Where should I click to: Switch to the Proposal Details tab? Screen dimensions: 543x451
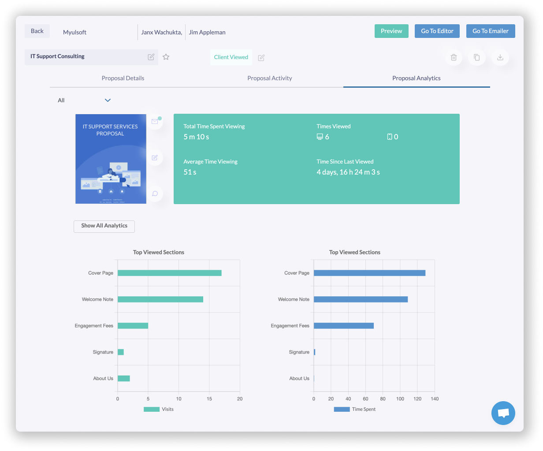pyautogui.click(x=123, y=78)
